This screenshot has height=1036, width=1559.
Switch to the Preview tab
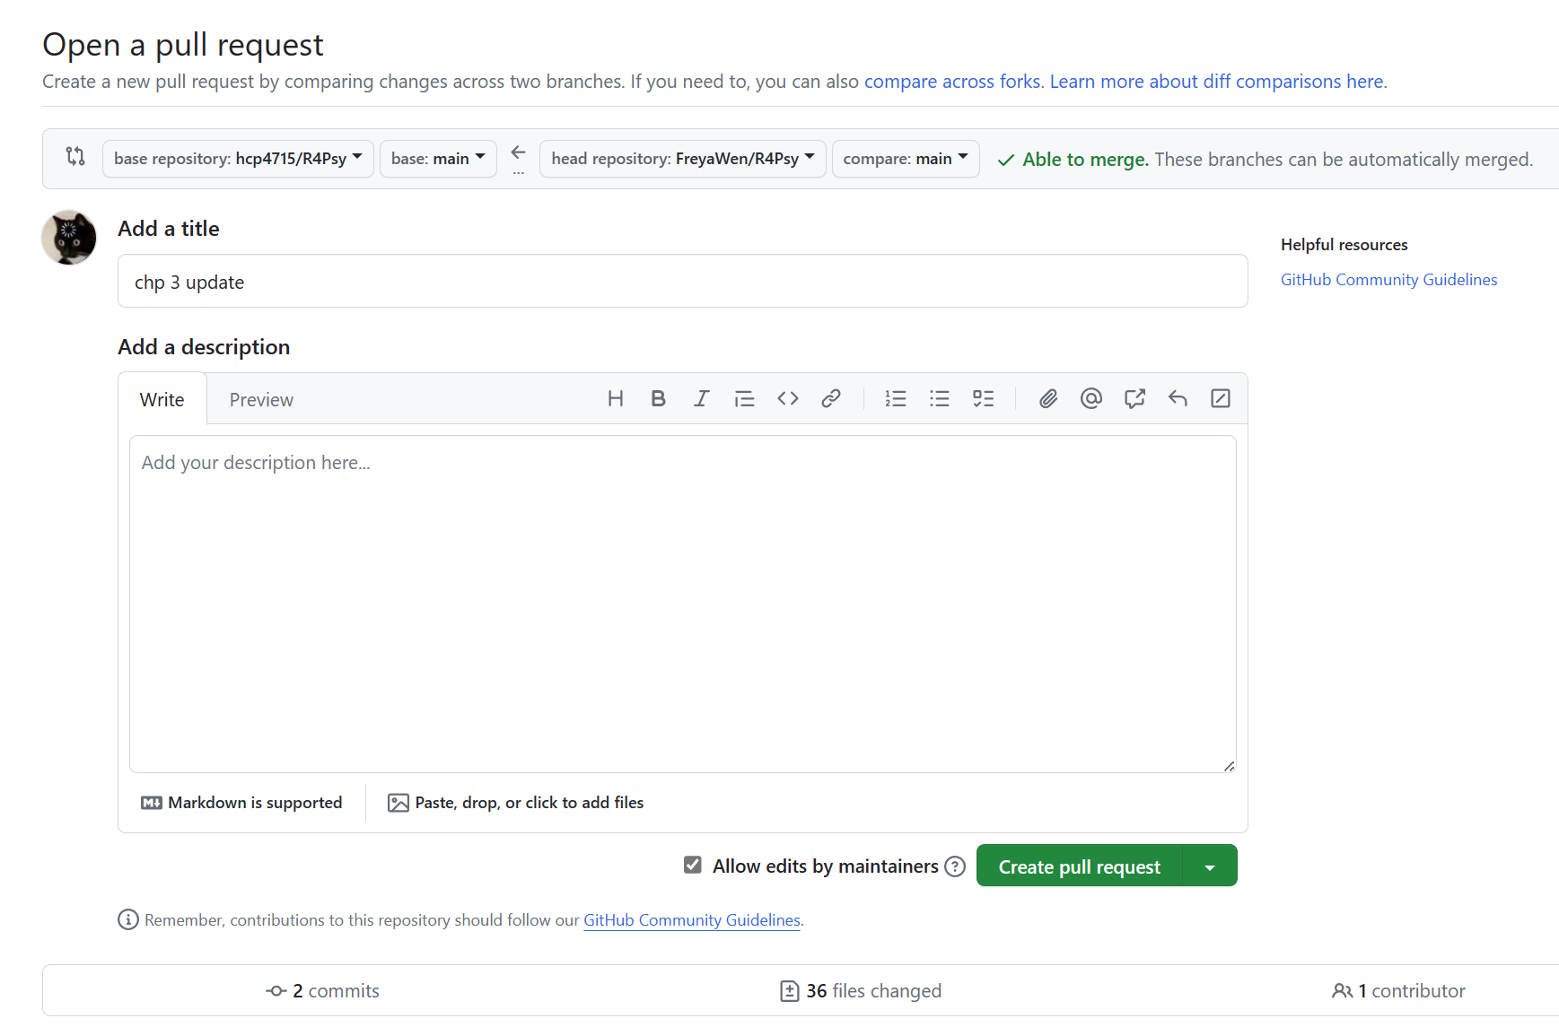[x=261, y=400]
